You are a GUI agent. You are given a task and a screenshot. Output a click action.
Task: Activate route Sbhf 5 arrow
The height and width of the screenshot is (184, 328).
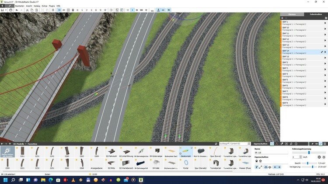click(x=325, y=81)
